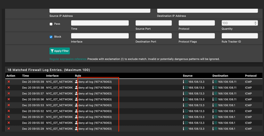Click the Time filter input field
The width and height of the screenshot is (264, 136).
coord(100,23)
